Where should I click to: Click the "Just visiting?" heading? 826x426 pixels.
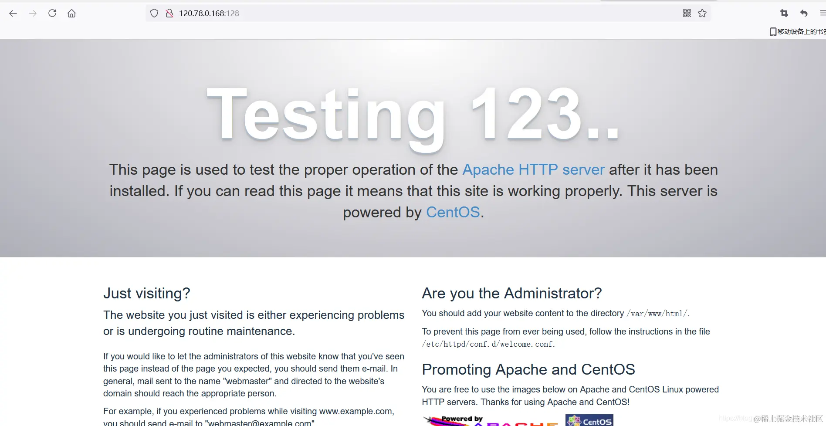pyautogui.click(x=147, y=294)
